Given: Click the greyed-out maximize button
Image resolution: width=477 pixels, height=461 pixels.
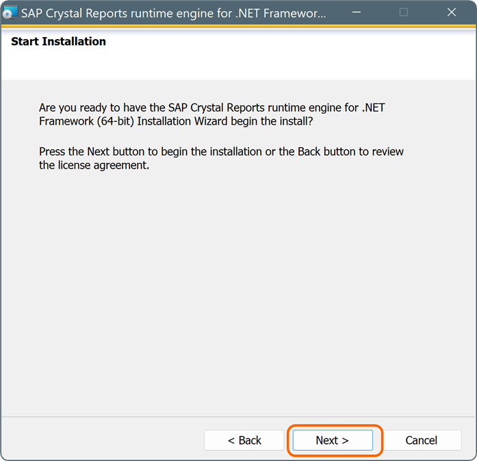Looking at the screenshot, I should [404, 12].
